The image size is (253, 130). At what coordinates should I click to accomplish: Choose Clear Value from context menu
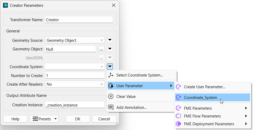coord(126,97)
